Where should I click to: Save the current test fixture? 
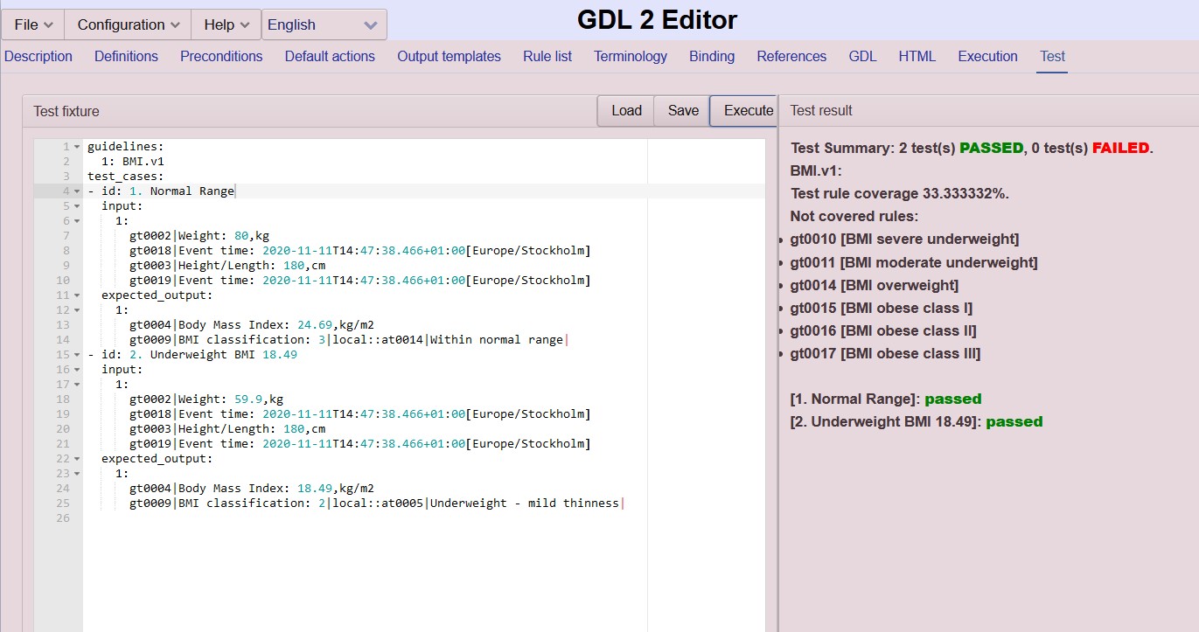click(682, 110)
